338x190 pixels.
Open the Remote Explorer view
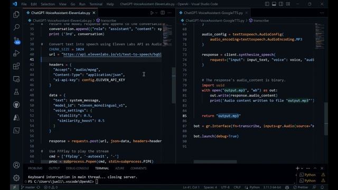point(16,79)
